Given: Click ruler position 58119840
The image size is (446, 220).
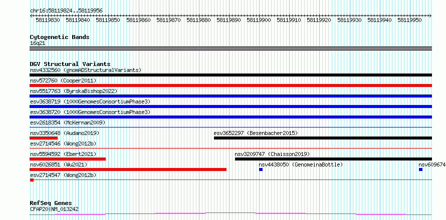Looking at the screenshot, I should coord(78,20).
